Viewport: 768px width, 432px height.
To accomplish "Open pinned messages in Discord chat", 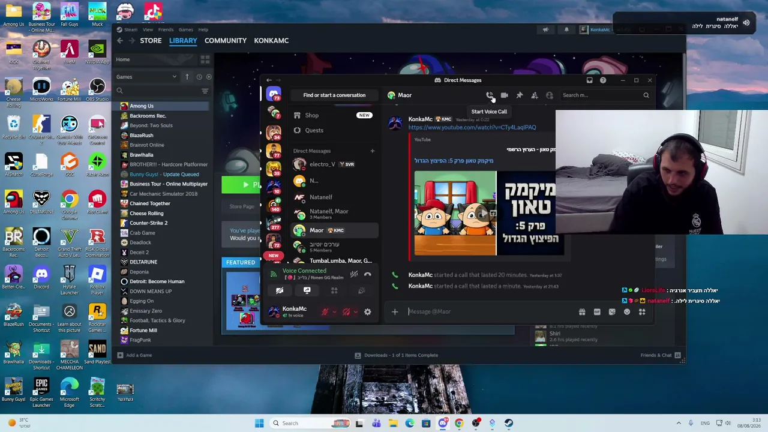I will 520,95.
